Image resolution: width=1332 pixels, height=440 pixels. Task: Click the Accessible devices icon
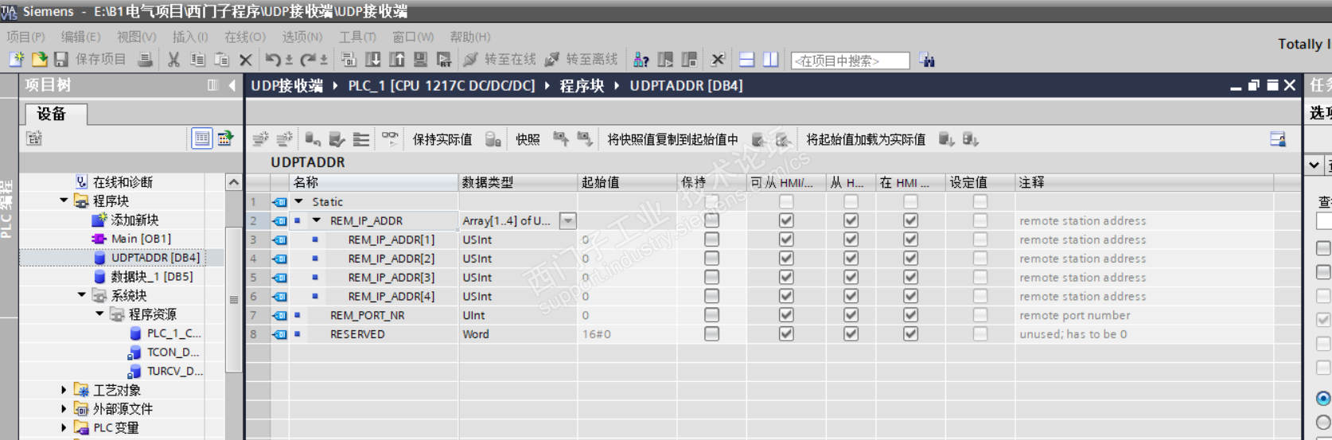[641, 60]
